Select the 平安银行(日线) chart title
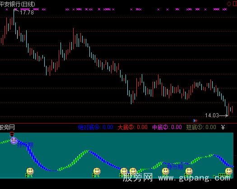The image size is (237, 189). click(18, 4)
